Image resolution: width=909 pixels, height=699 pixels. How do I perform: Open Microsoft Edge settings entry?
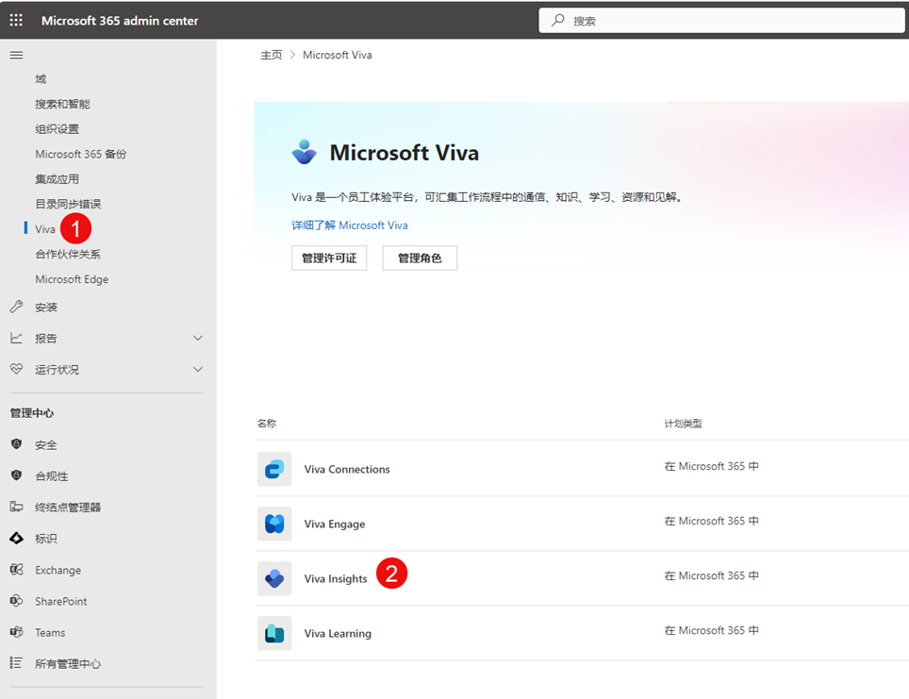pyautogui.click(x=72, y=279)
